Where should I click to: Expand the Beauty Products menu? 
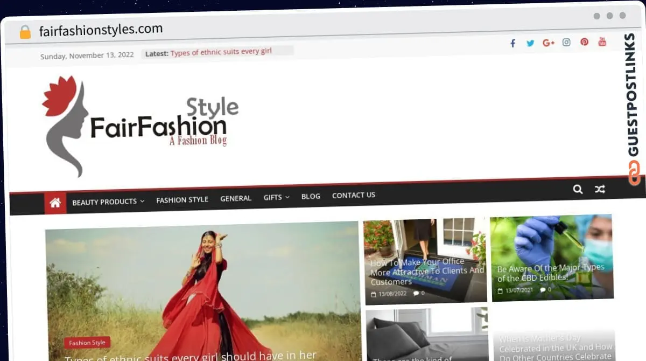[x=108, y=202]
